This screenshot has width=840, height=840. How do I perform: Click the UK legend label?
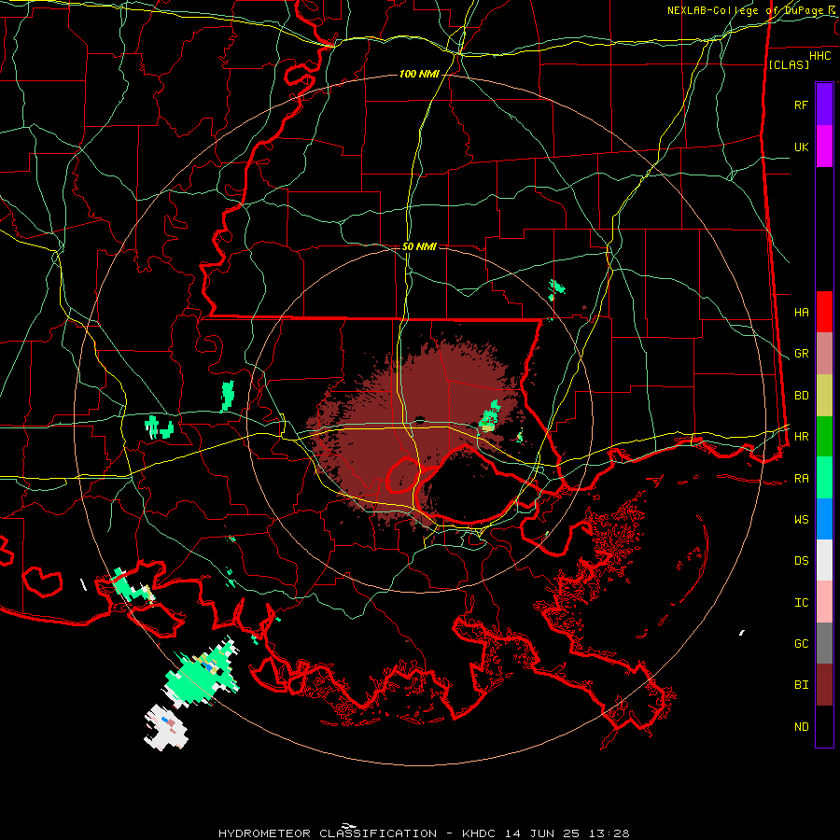click(801, 147)
